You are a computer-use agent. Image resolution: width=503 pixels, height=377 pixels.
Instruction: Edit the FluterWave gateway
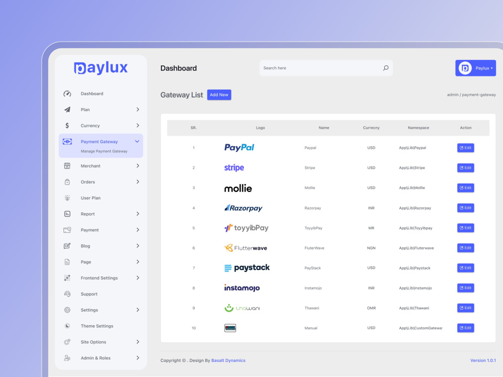click(465, 248)
